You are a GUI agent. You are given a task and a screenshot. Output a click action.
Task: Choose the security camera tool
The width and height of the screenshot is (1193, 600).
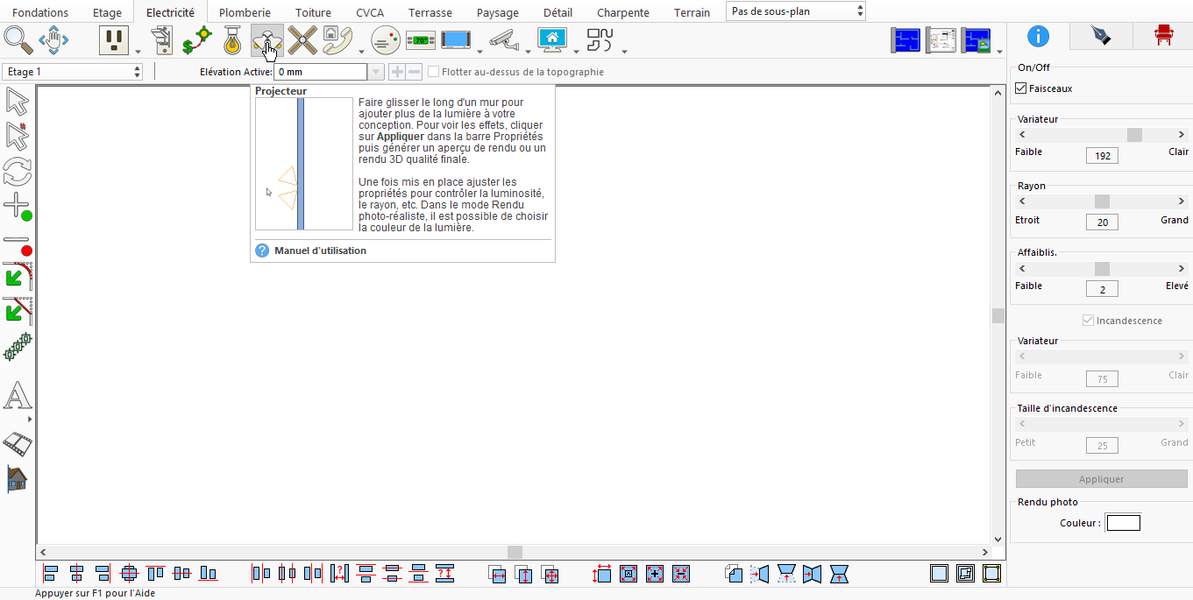click(x=504, y=39)
